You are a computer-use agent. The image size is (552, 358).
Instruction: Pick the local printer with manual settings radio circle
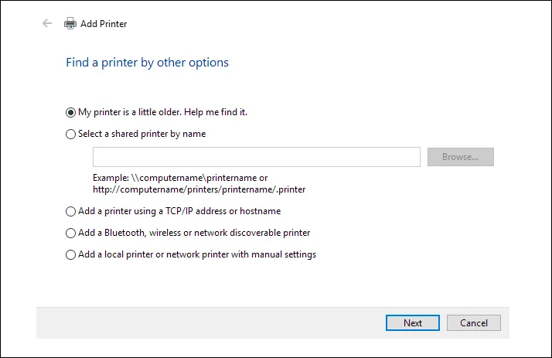71,254
